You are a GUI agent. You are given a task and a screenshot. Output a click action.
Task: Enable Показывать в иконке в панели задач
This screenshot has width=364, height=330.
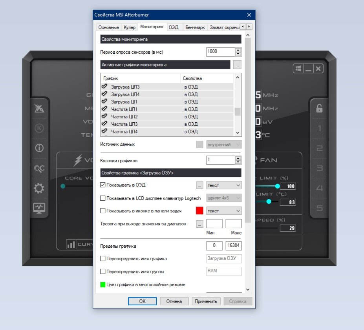pyautogui.click(x=102, y=211)
